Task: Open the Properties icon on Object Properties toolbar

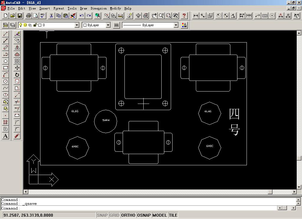Action: click(x=184, y=25)
